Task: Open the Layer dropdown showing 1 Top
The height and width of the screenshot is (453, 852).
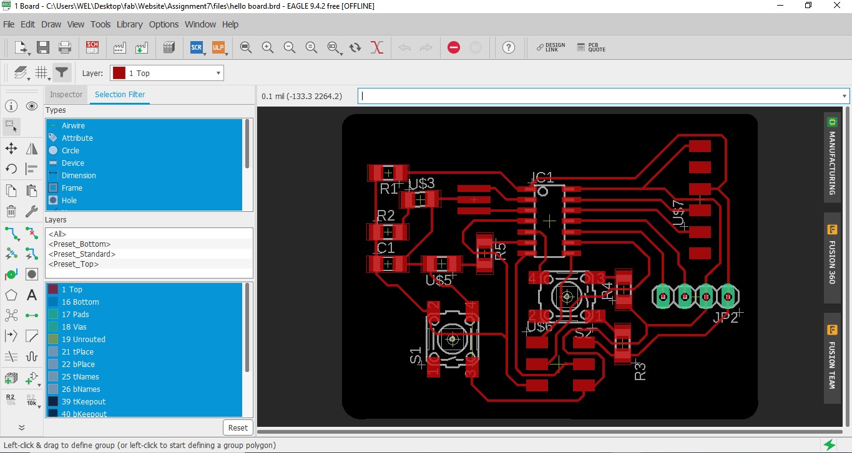Action: click(167, 73)
